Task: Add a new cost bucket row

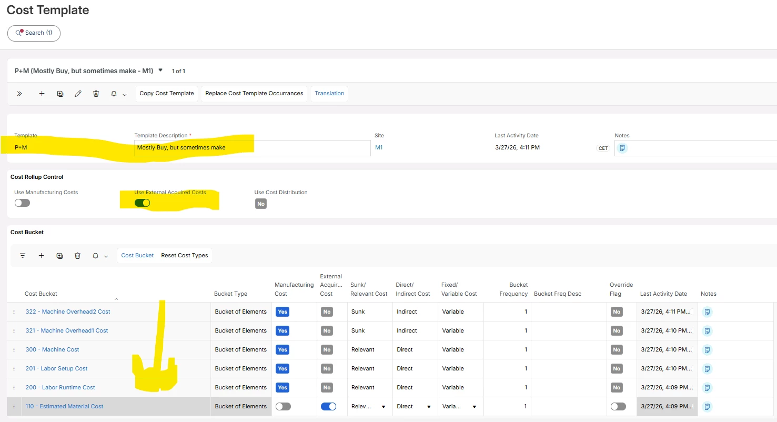Action: (x=41, y=256)
